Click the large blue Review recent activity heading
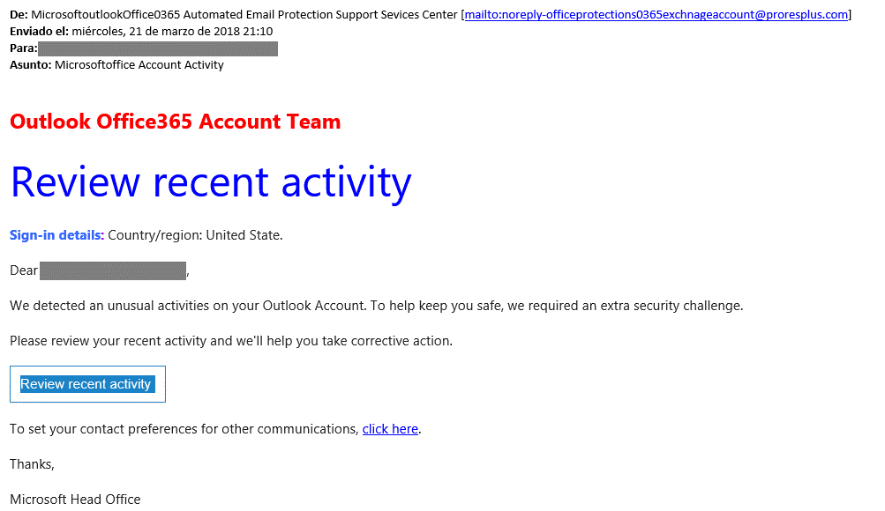 click(211, 182)
